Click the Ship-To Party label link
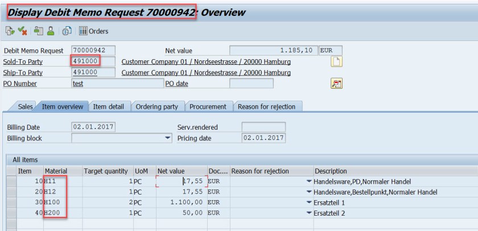Screen dimensions: 478x231 click(23, 72)
